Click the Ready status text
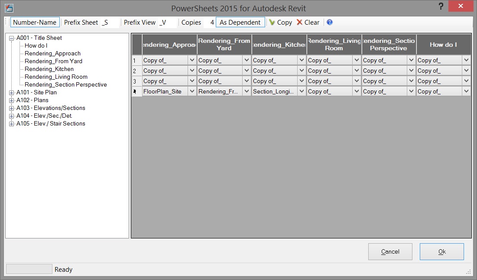 pyautogui.click(x=64, y=269)
